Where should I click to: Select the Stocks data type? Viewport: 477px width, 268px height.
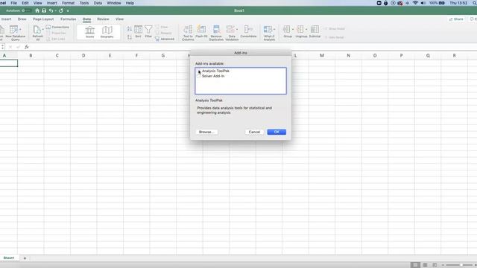(89, 31)
